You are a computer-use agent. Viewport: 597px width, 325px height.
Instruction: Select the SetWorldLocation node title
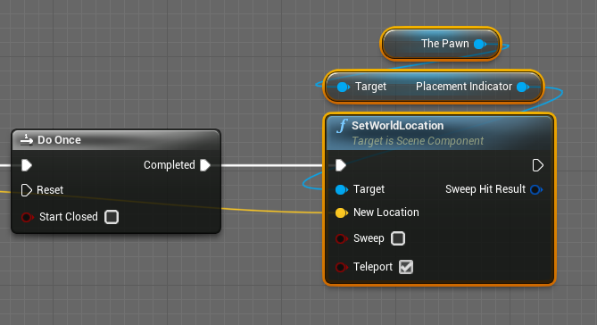(x=397, y=125)
